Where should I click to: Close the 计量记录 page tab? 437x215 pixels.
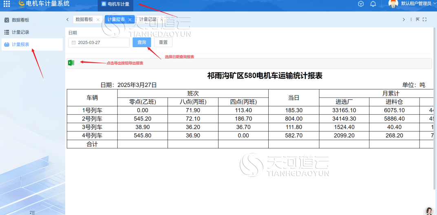[x=161, y=20]
